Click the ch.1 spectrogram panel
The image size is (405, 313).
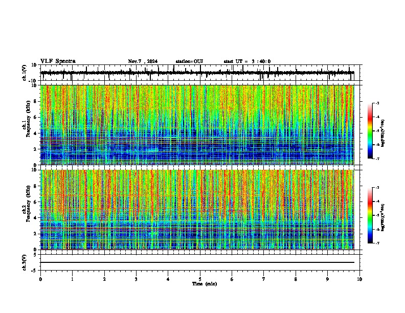(x=197, y=125)
